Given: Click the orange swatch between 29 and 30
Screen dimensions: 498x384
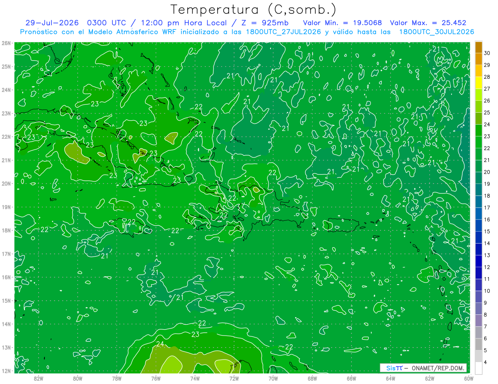Looking at the screenshot, I should pos(478,59).
